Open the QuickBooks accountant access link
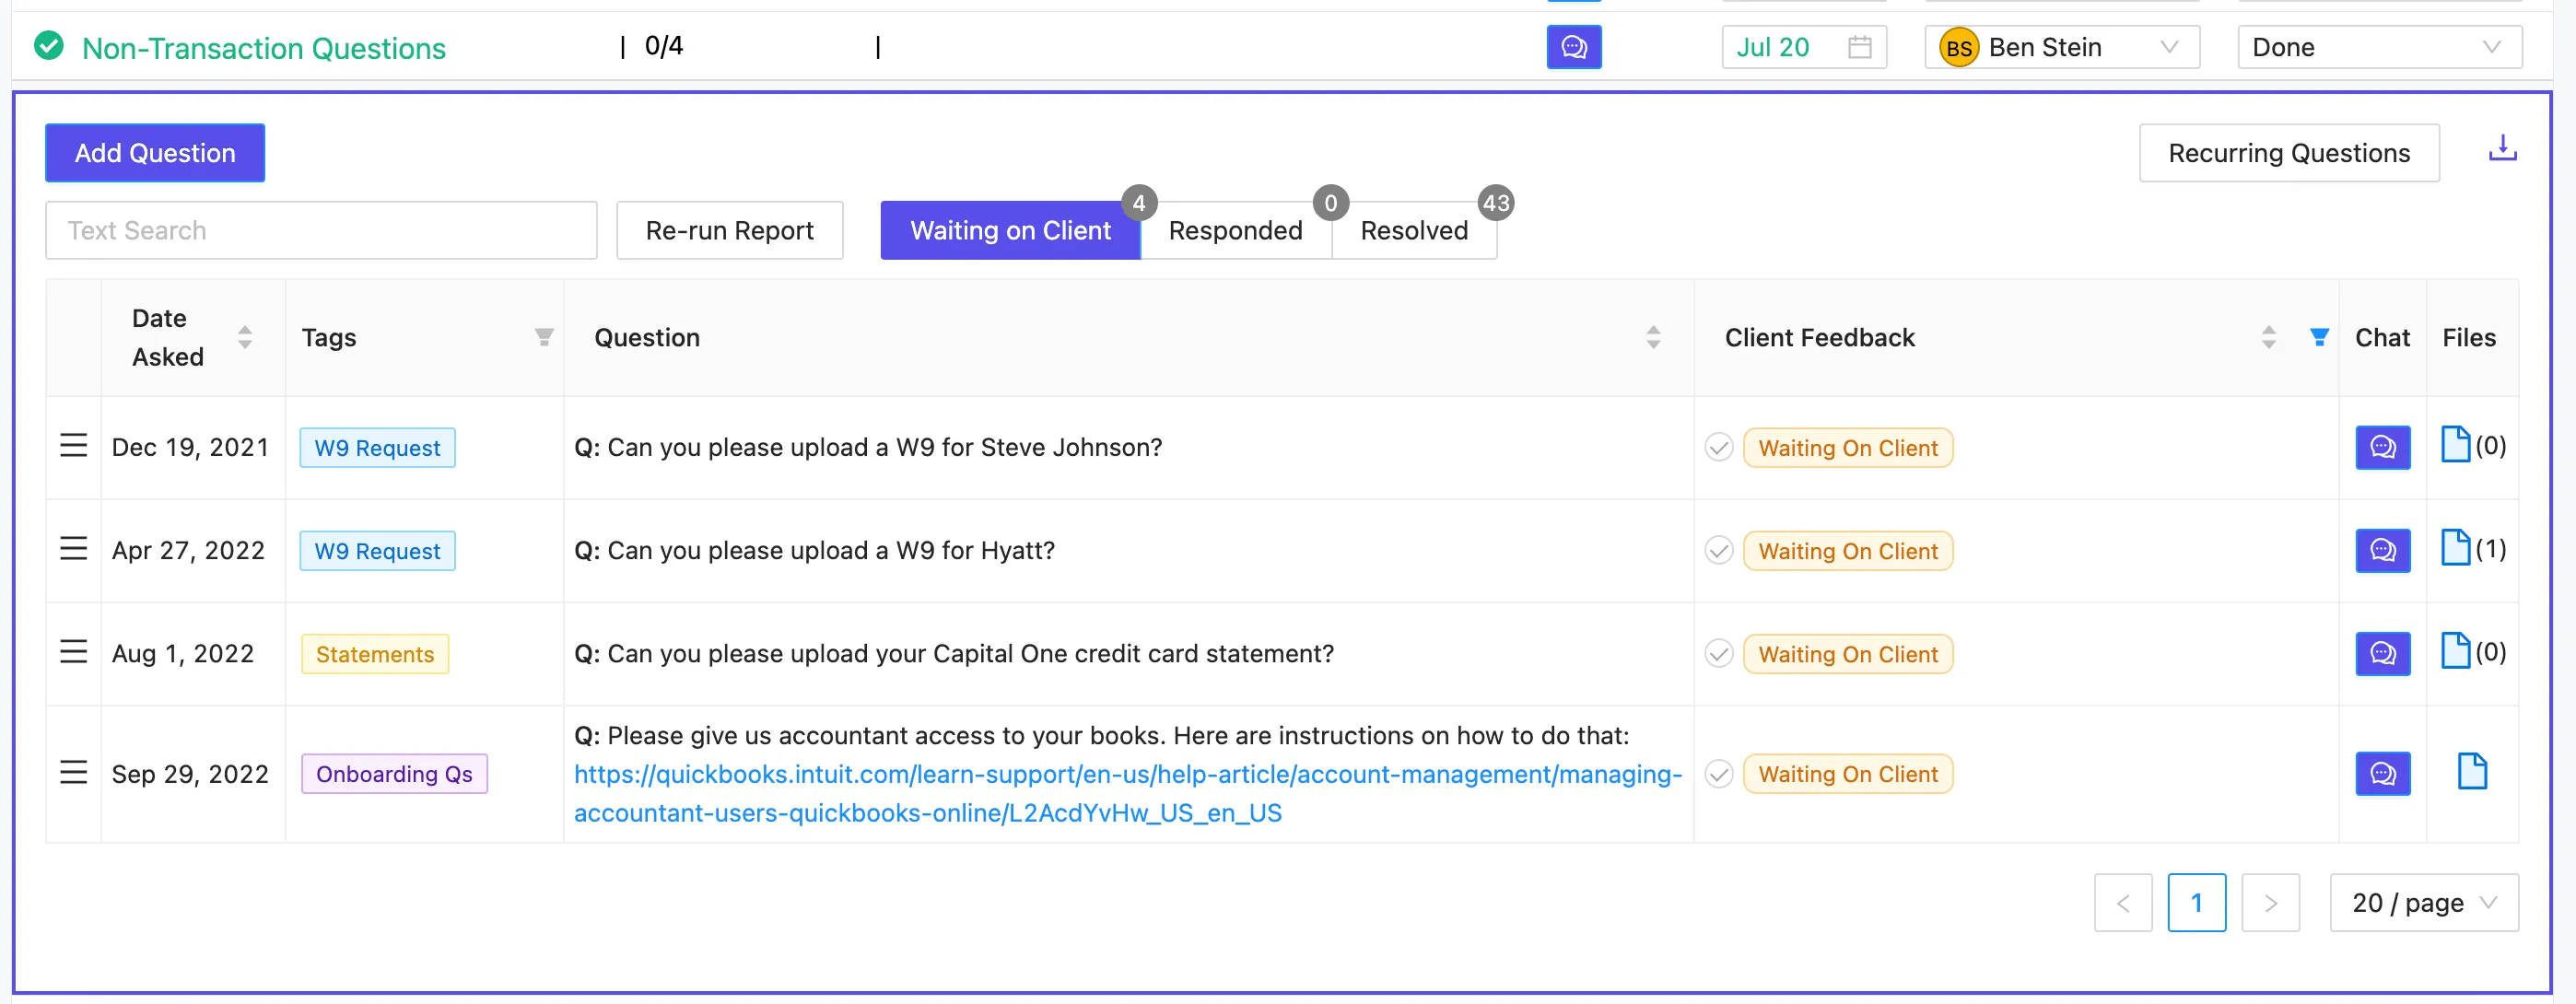This screenshot has height=1004, width=2576. pyautogui.click(x=1127, y=793)
